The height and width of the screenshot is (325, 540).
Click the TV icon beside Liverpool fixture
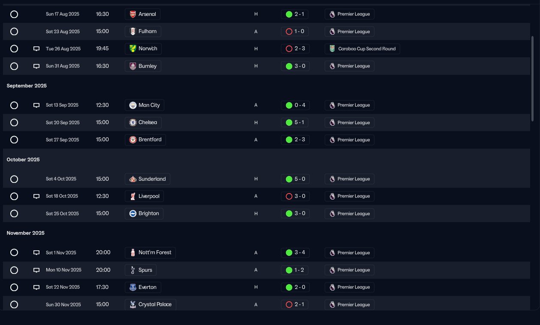click(36, 196)
